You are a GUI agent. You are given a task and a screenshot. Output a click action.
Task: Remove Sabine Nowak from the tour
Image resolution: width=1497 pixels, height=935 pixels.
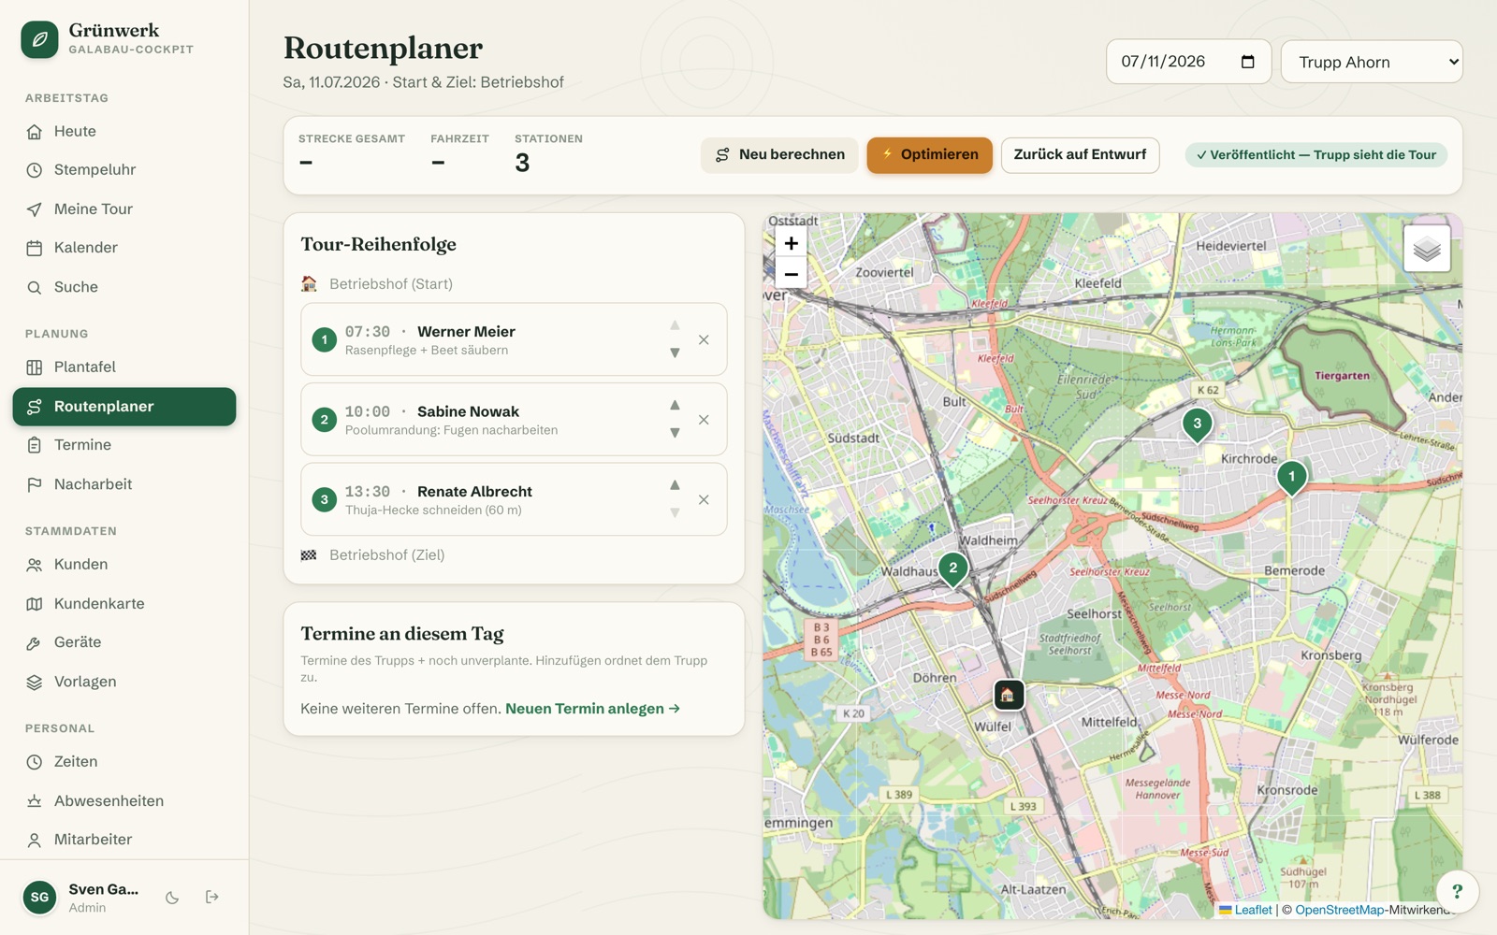click(x=704, y=420)
